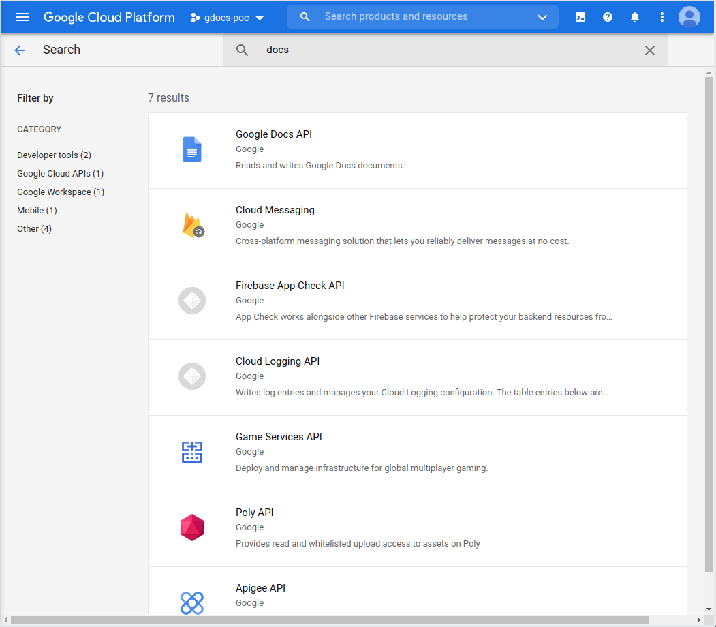This screenshot has height=627, width=716.
Task: Click the search magnifier in top bar
Action: tap(305, 17)
